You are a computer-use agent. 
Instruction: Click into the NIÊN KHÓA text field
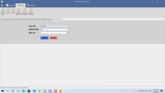coord(54,30)
